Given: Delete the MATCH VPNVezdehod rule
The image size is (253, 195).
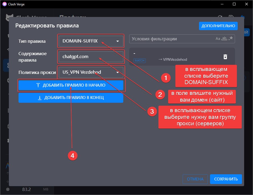Looking at the screenshot, I should [x=225, y=57].
